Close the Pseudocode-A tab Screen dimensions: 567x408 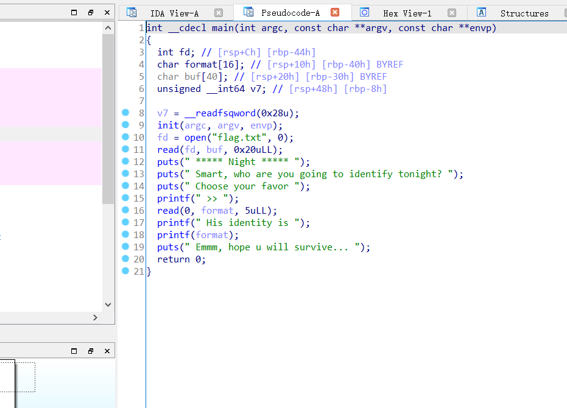(x=335, y=12)
